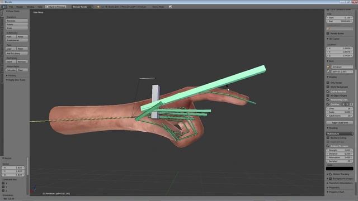Click the 3D Cursor X location field
Viewport: 358px width, 201px height.
click(x=340, y=49)
